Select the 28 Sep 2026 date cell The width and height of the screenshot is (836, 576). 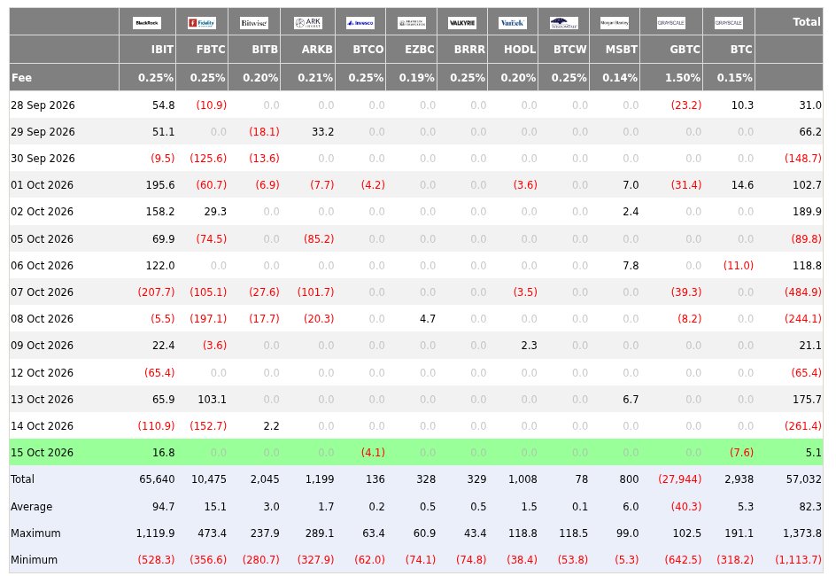(x=43, y=105)
